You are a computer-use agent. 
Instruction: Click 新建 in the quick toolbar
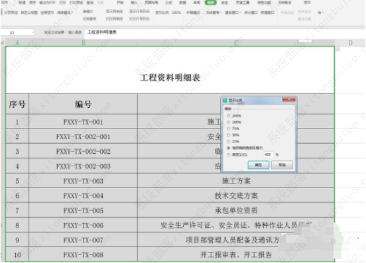pos(22,3)
